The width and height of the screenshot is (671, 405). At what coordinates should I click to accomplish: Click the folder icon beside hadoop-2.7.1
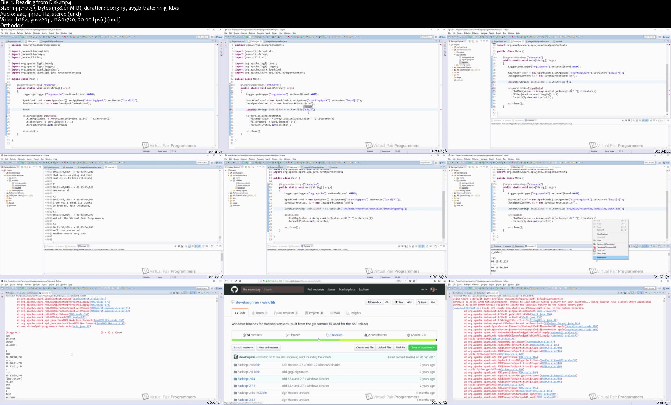[235, 386]
